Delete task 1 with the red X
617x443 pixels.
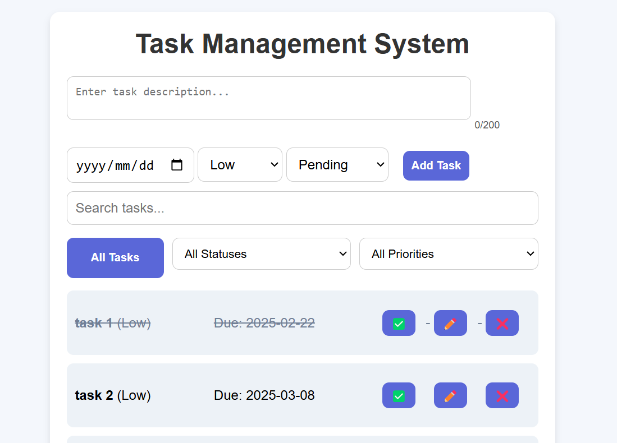tap(502, 323)
